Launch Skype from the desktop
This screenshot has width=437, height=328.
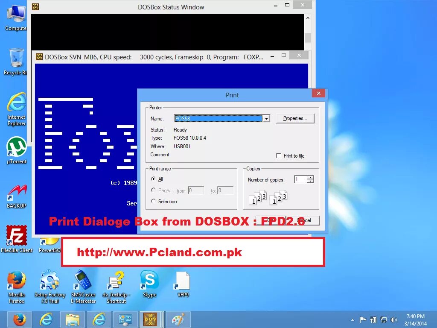(150, 284)
